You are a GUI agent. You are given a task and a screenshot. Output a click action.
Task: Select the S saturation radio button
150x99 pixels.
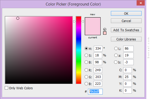86,55
